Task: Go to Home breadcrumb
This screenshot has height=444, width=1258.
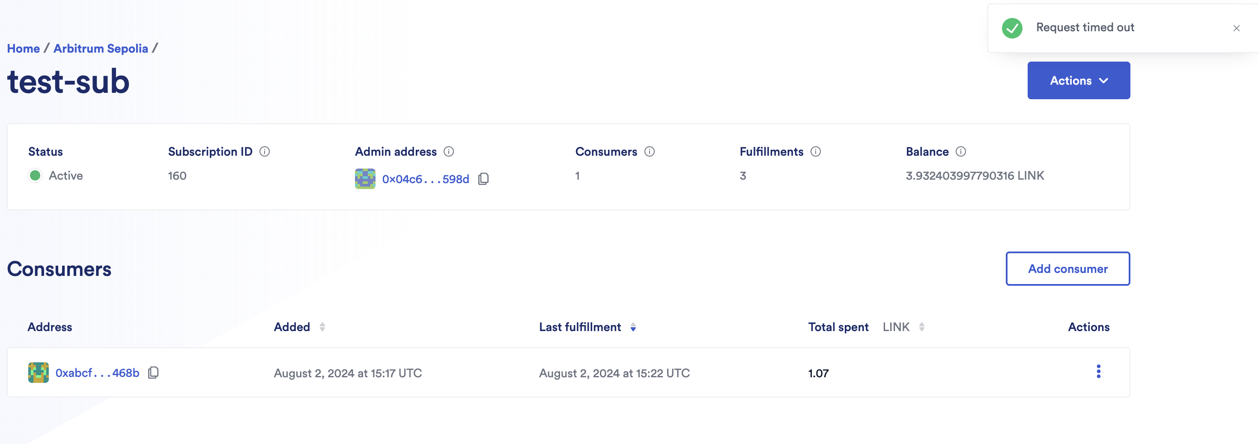Action: 24,48
